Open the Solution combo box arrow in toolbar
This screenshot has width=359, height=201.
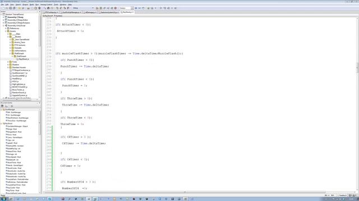132,8
